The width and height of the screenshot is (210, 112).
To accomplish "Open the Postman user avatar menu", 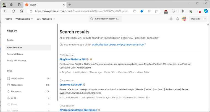I will coord(184,19).
